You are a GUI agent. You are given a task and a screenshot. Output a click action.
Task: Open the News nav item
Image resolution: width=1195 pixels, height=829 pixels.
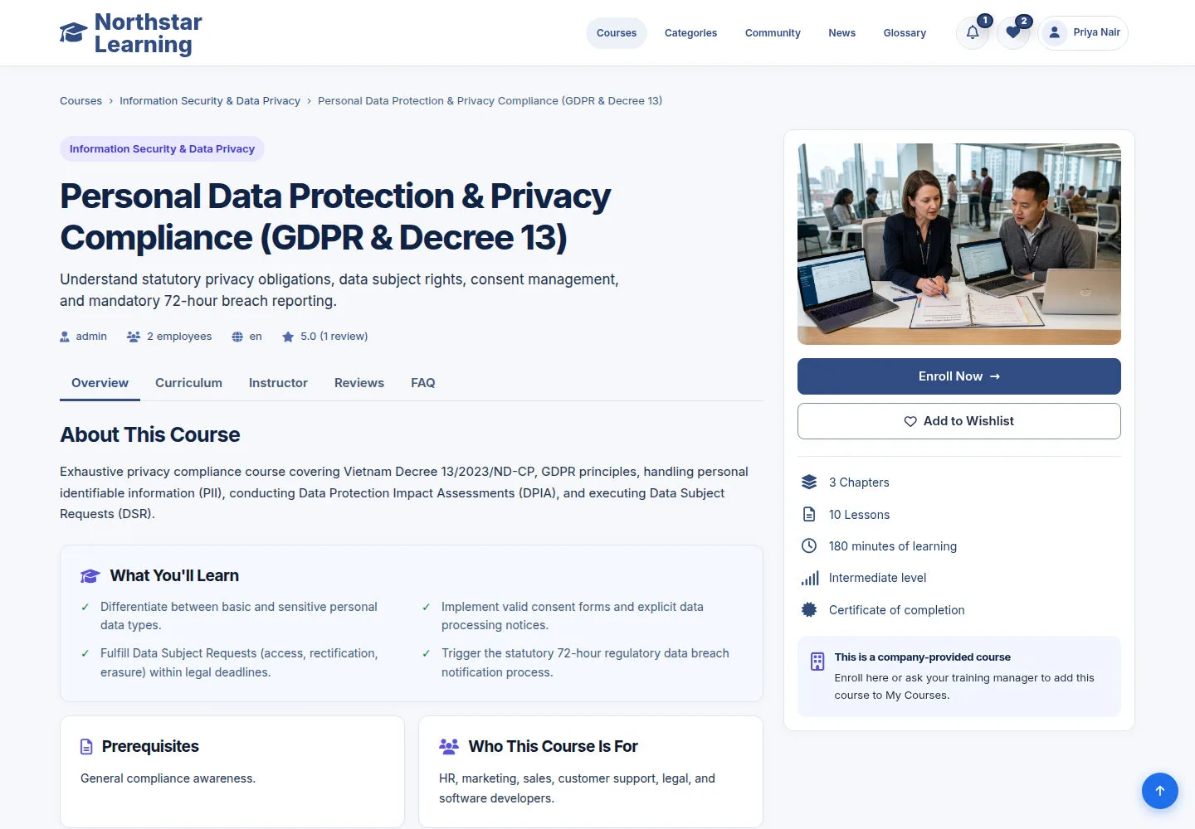click(x=841, y=33)
